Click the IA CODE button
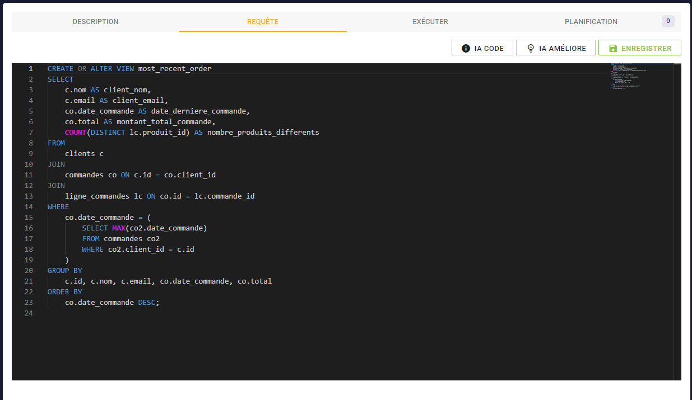 click(x=482, y=48)
